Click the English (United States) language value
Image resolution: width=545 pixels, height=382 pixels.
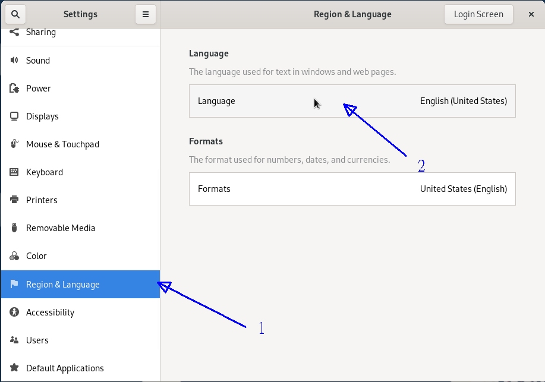tap(463, 101)
